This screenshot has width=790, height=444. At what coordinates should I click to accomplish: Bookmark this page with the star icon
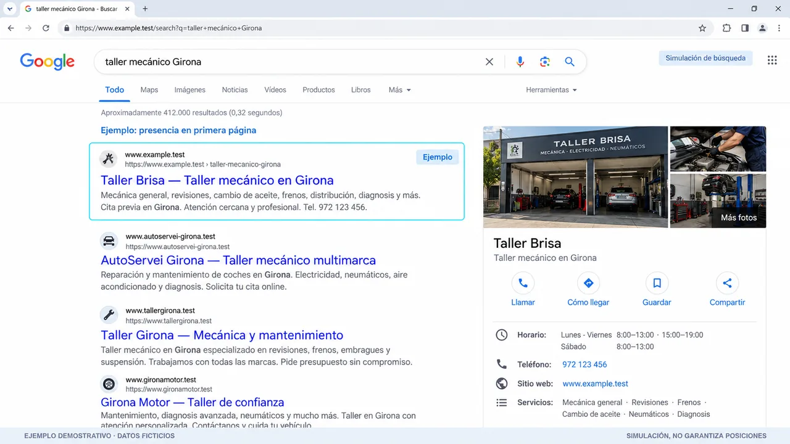(x=702, y=28)
